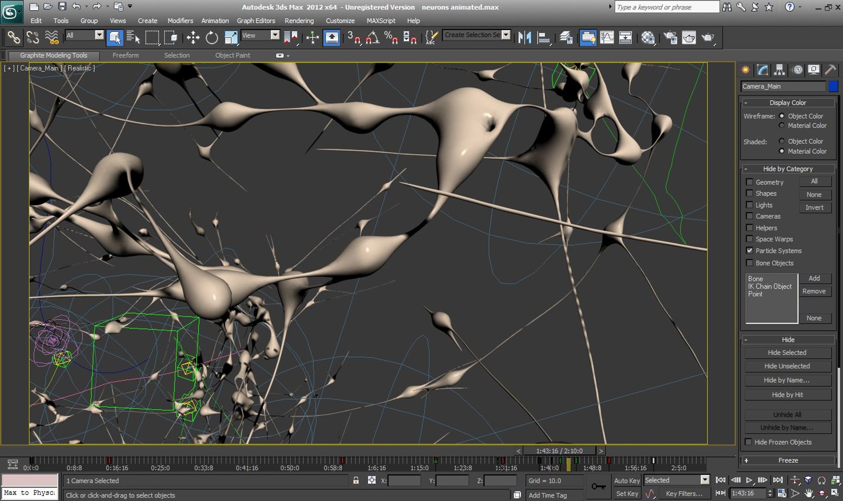Click the blue object color swatch

pyautogui.click(x=833, y=86)
